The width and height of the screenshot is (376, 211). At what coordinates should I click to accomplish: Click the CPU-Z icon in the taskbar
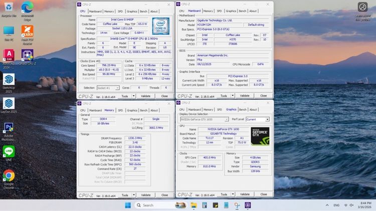[248, 205]
